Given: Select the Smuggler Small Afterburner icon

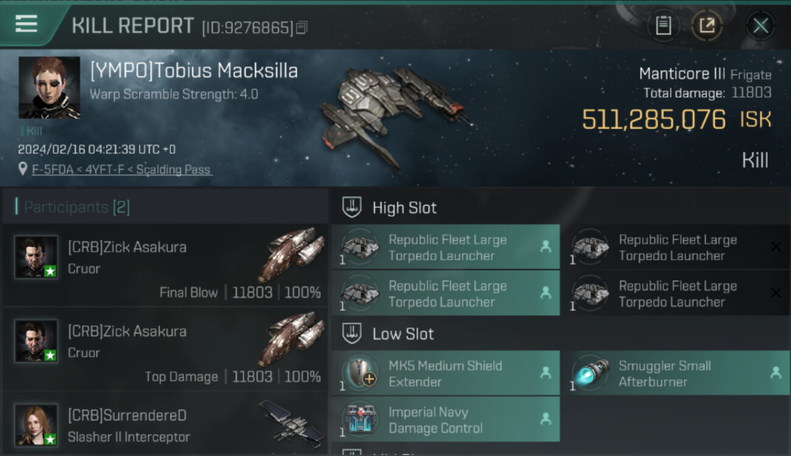Looking at the screenshot, I should click(590, 371).
